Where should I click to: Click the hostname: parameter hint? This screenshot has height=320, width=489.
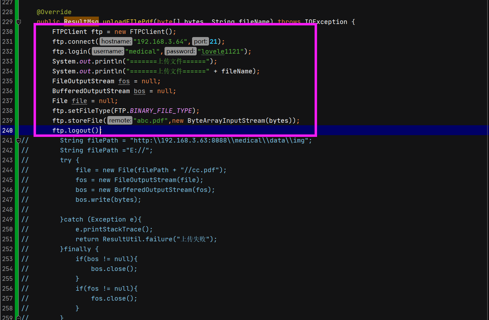(116, 42)
